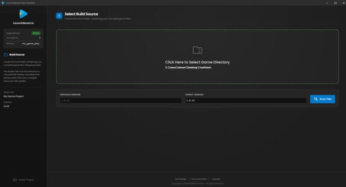Select the Build Source sidebar step
The width and height of the screenshot is (346, 187).
coord(14,55)
